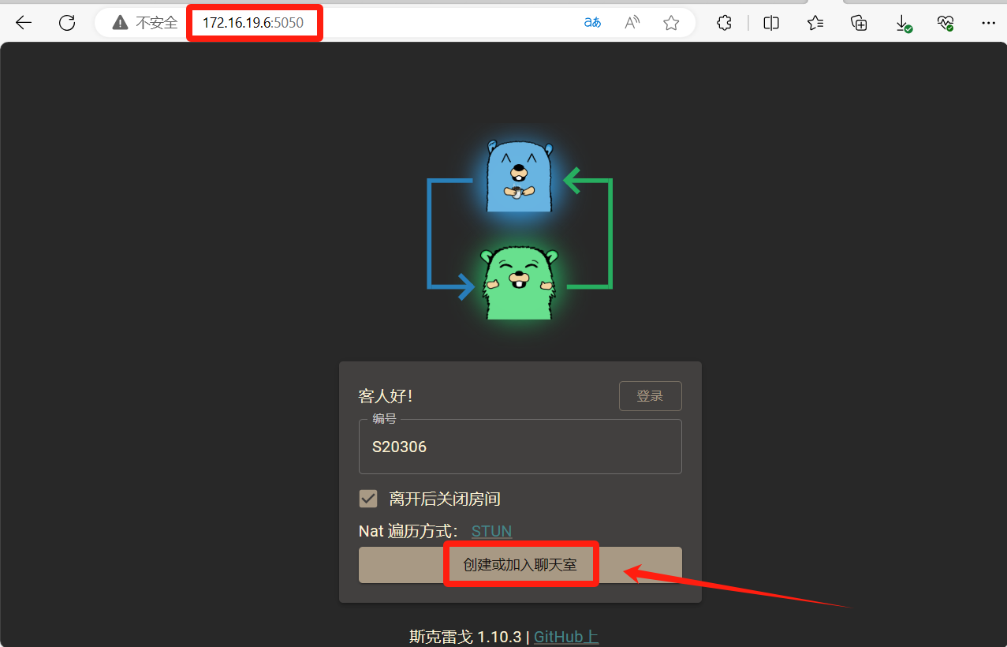Click 创建或加入聊天室 button
Image resolution: width=1007 pixels, height=647 pixels.
coord(520,565)
